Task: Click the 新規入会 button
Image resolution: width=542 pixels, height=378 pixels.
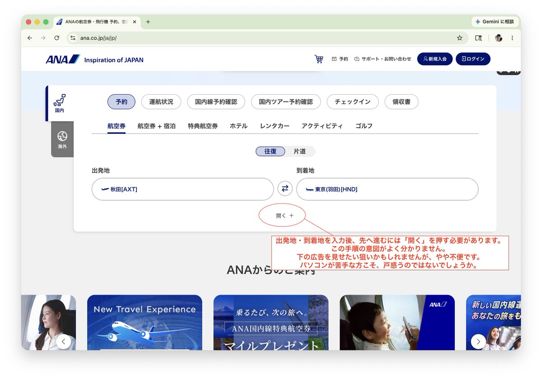Action: (x=435, y=59)
